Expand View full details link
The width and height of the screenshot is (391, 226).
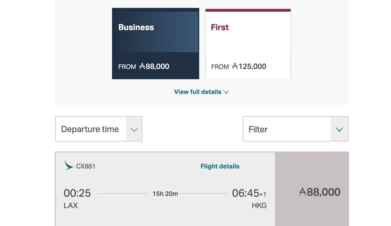[x=197, y=92]
